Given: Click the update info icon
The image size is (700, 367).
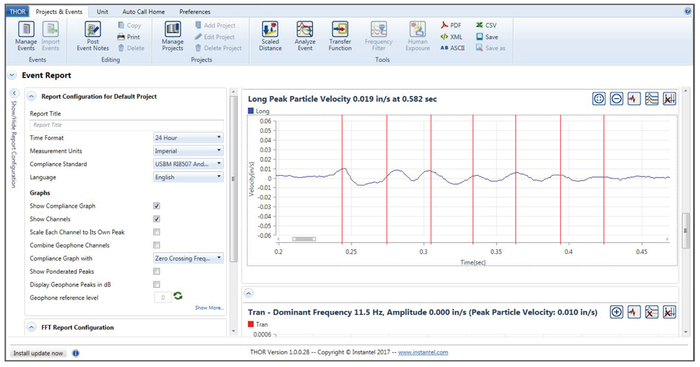Looking at the screenshot, I should (x=76, y=353).
